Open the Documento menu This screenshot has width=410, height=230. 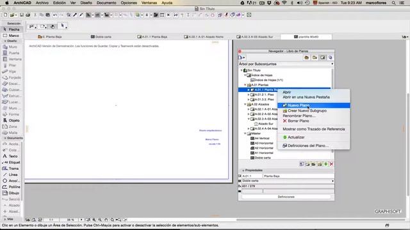point(106,3)
